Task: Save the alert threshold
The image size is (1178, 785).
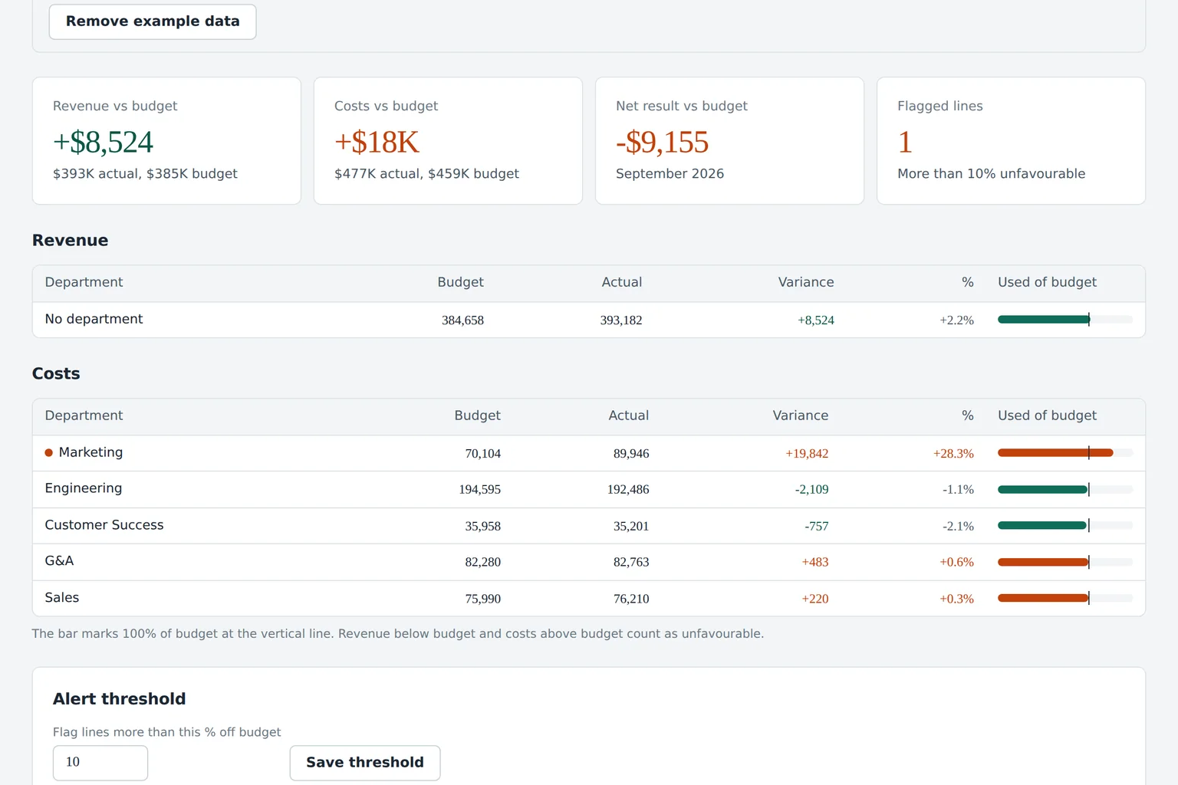Action: [365, 763]
